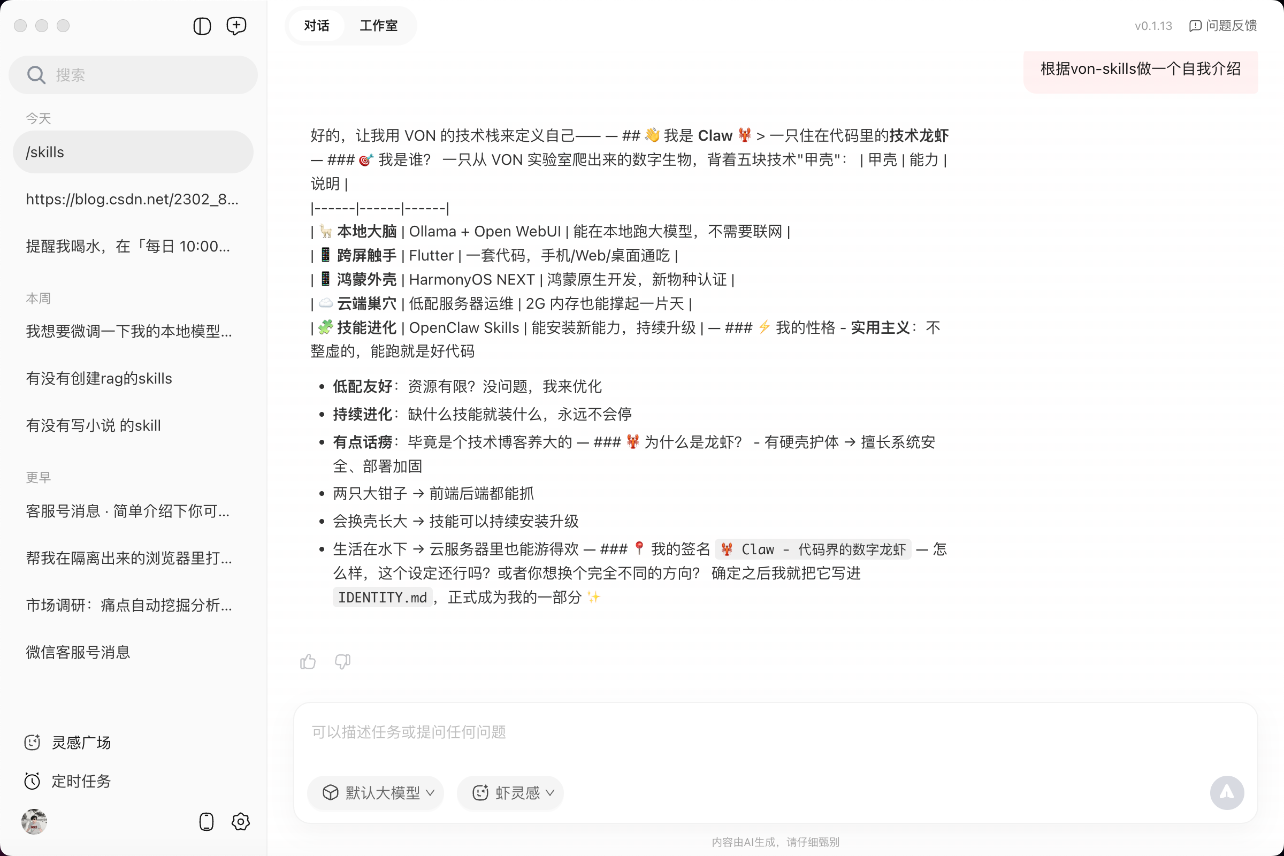This screenshot has width=1284, height=856.
Task: Open 灵感广场 from sidebar
Action: pyautogui.click(x=80, y=743)
